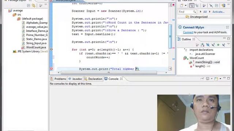
Task: Select the (default package) node
Action: point(33,19)
